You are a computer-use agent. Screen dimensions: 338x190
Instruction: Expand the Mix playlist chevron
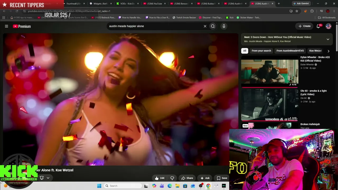[328, 39]
